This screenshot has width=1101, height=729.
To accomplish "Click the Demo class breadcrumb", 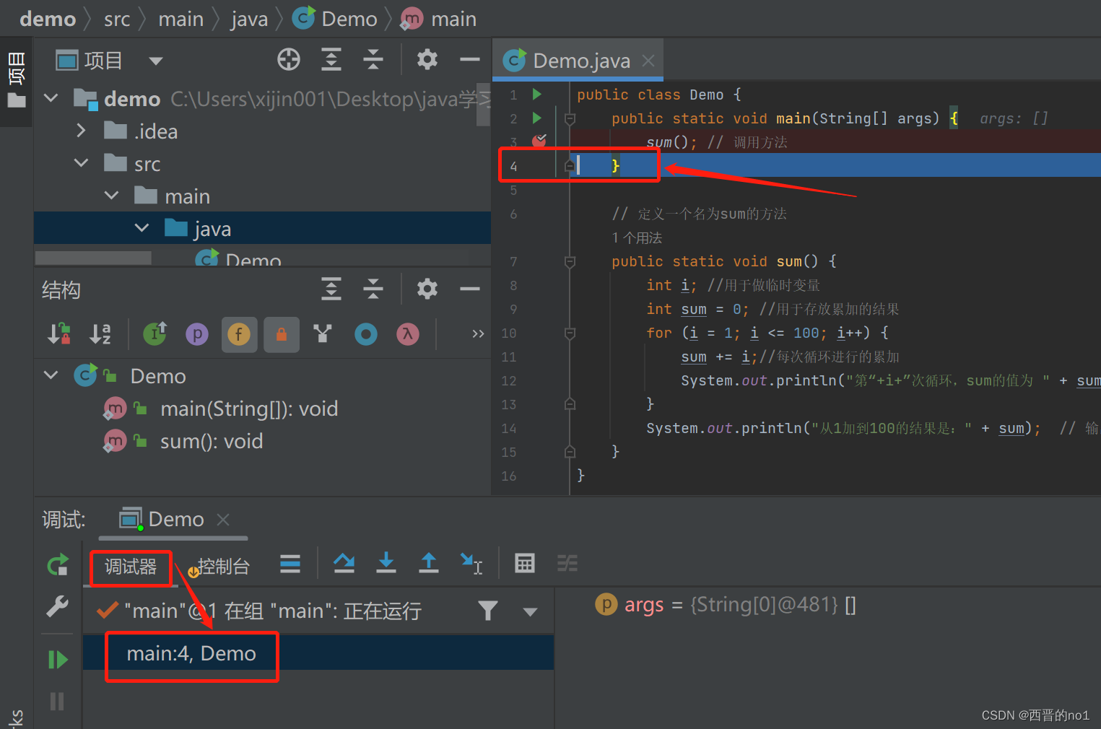I will coord(335,19).
